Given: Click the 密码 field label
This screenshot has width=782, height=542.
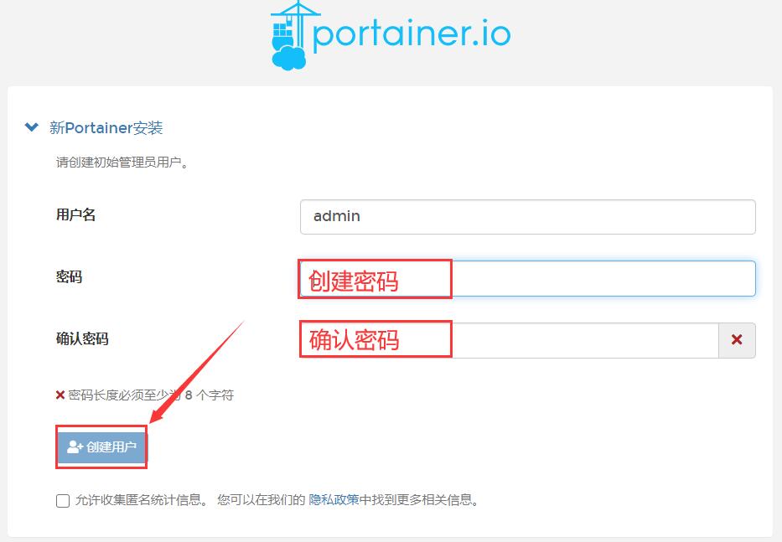Looking at the screenshot, I should coord(69,276).
